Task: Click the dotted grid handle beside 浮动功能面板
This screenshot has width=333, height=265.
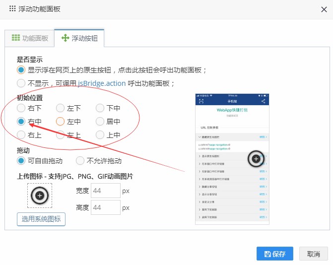Action: coord(12,9)
